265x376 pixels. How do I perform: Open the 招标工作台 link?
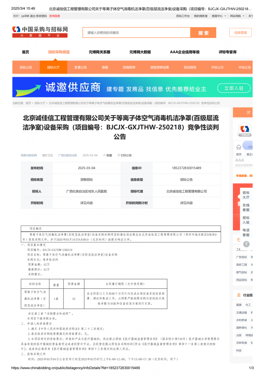click(x=183, y=16)
